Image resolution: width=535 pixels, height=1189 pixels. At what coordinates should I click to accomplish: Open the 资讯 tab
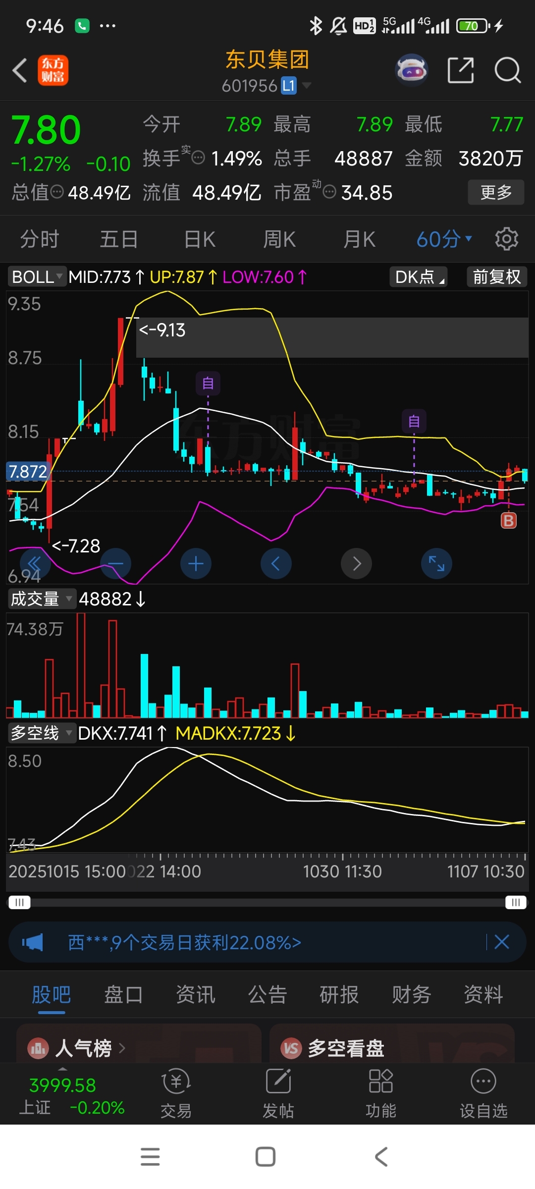[x=196, y=994]
